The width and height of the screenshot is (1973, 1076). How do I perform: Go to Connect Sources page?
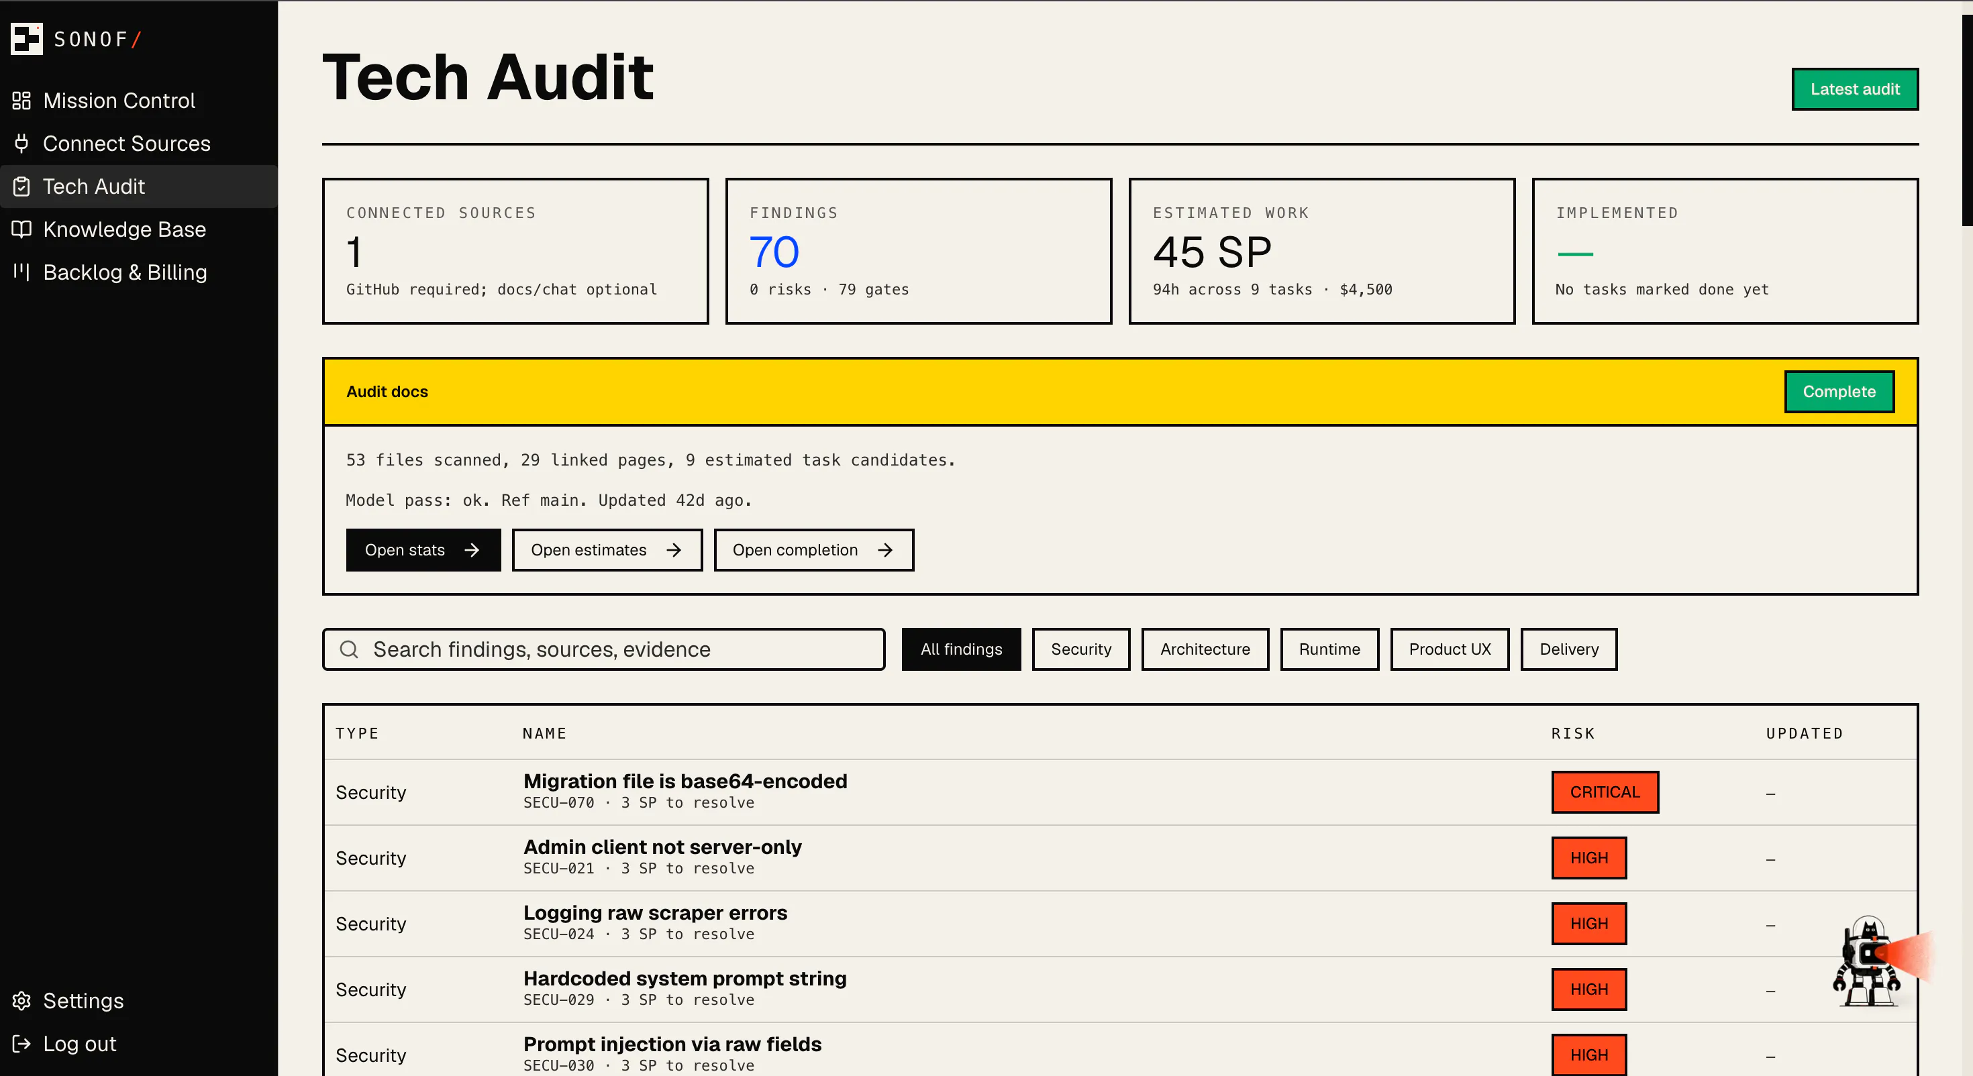point(139,143)
